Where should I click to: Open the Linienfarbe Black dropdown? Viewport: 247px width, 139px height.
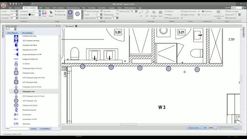[x=40, y=15]
